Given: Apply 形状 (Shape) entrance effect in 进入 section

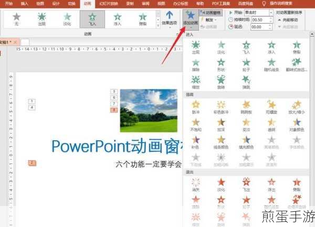Looking at the screenshot, I should [x=221, y=65].
